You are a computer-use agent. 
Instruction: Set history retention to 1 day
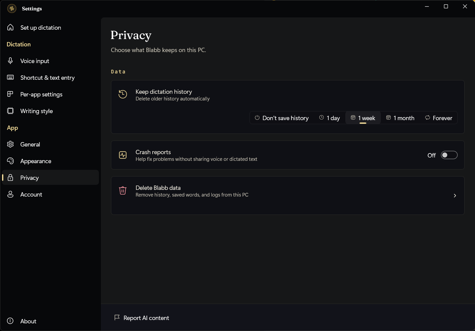[x=329, y=118]
